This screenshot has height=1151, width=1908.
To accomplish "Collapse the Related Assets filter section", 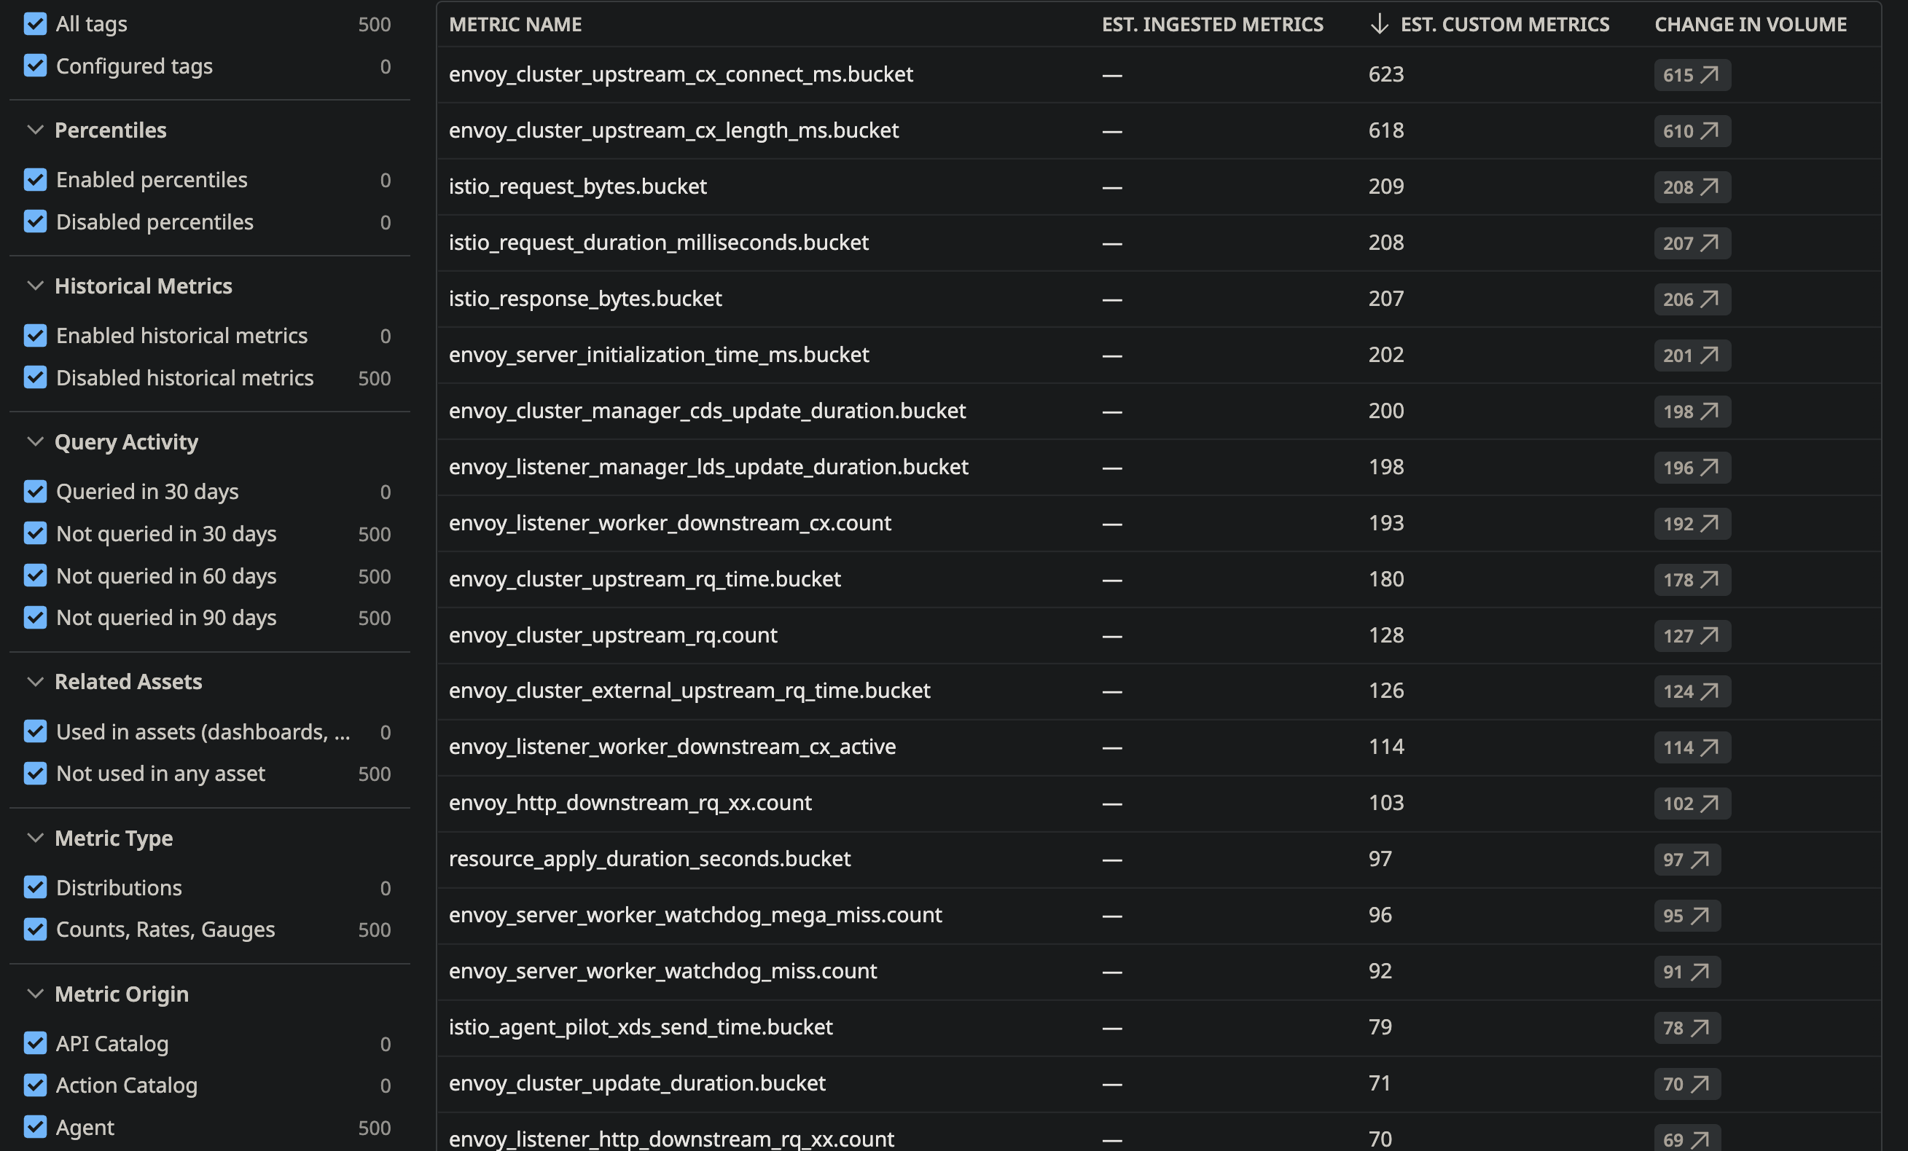I will pos(35,681).
